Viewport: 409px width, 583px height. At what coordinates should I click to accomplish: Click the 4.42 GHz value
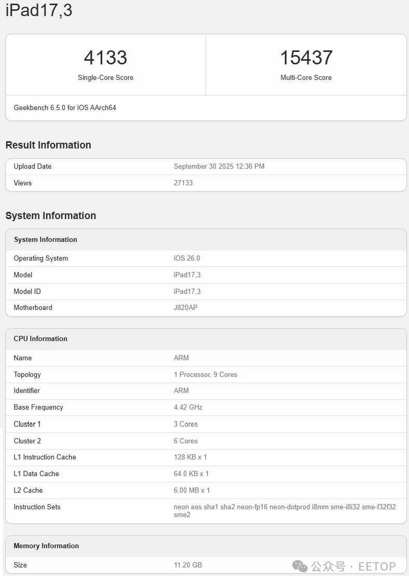pyautogui.click(x=188, y=407)
